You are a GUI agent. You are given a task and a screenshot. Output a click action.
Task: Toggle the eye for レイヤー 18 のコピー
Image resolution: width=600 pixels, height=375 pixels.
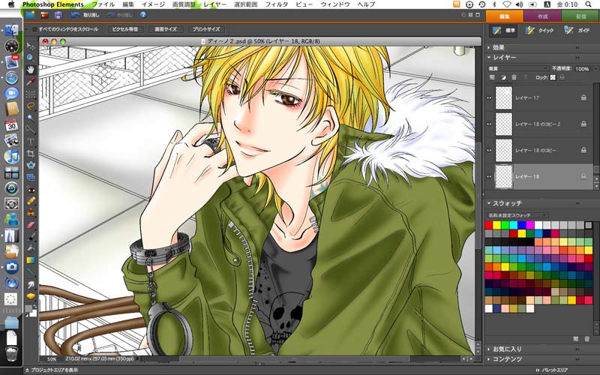(490, 151)
